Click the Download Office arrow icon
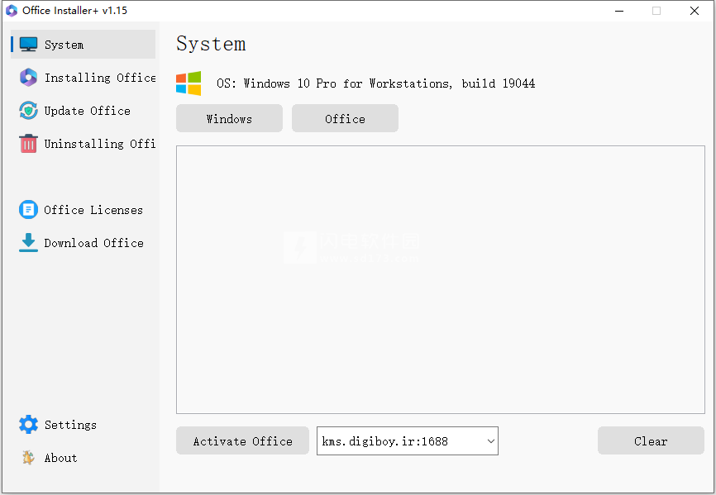Image resolution: width=716 pixels, height=495 pixels. coord(28,243)
